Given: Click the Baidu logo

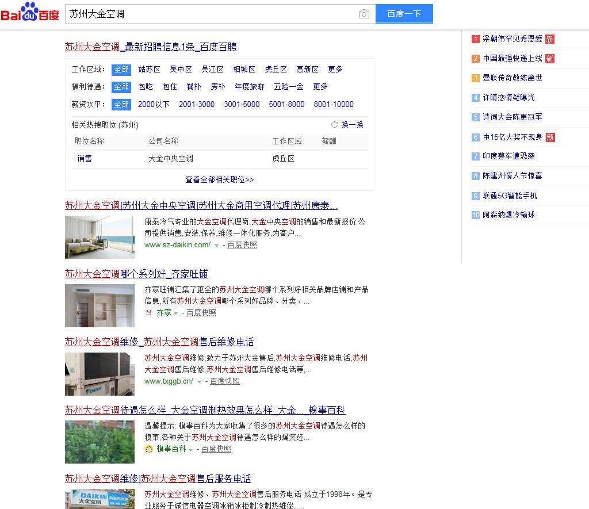Looking at the screenshot, I should [x=30, y=12].
